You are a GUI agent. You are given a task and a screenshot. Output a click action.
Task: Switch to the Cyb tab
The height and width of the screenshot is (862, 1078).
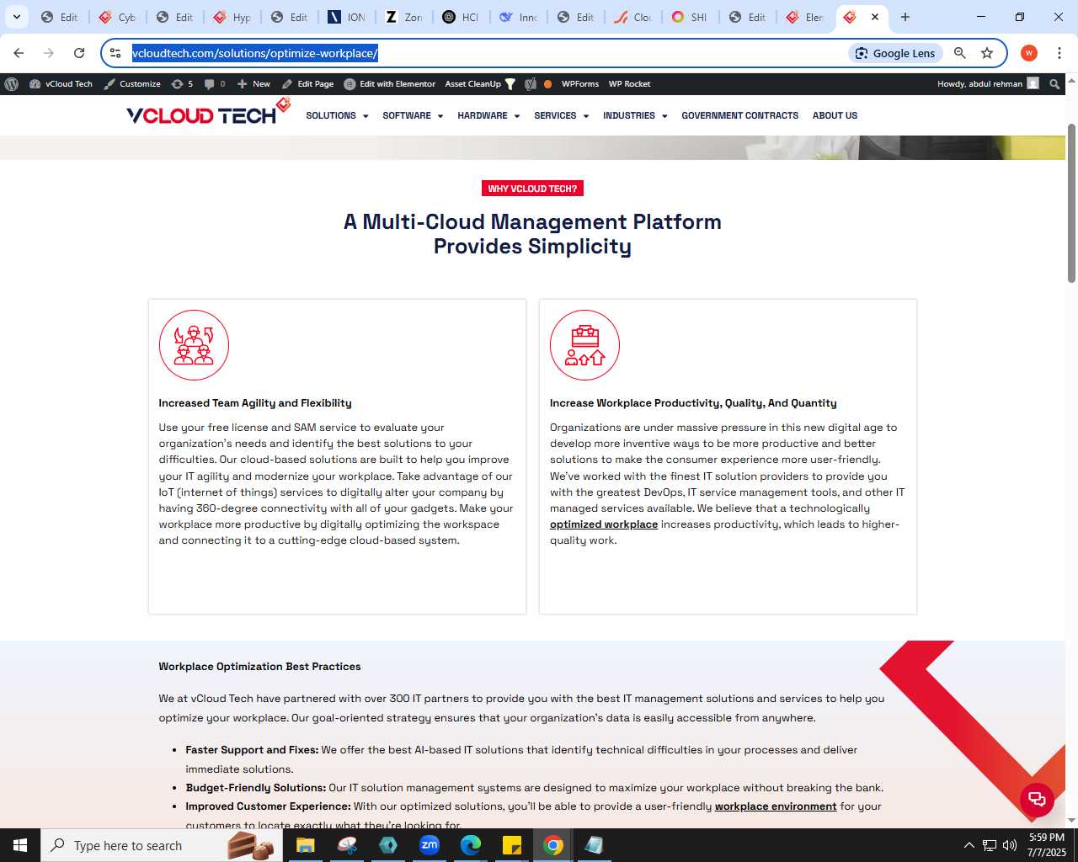[118, 17]
